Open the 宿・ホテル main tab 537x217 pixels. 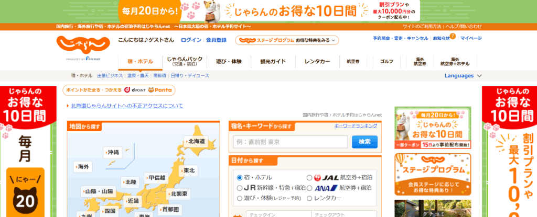click(140, 62)
